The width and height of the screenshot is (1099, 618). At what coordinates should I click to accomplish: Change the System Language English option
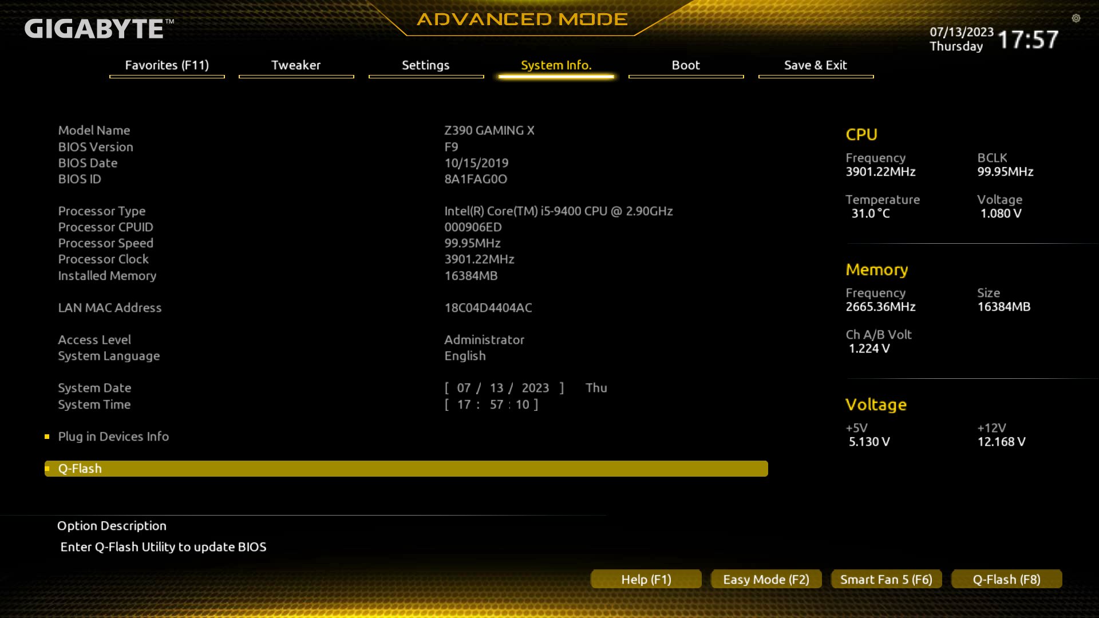[x=465, y=356]
